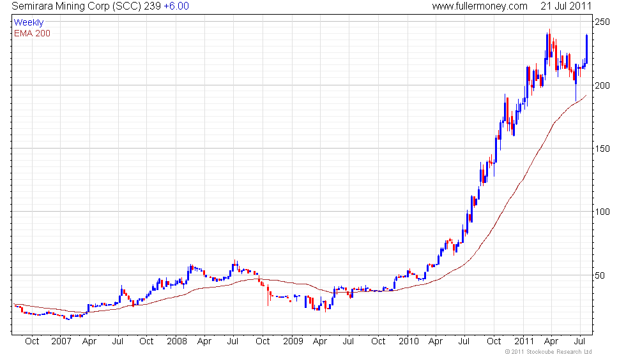The width and height of the screenshot is (626, 357).
Task: Click the 50 price axis label
Action: [x=600, y=275]
